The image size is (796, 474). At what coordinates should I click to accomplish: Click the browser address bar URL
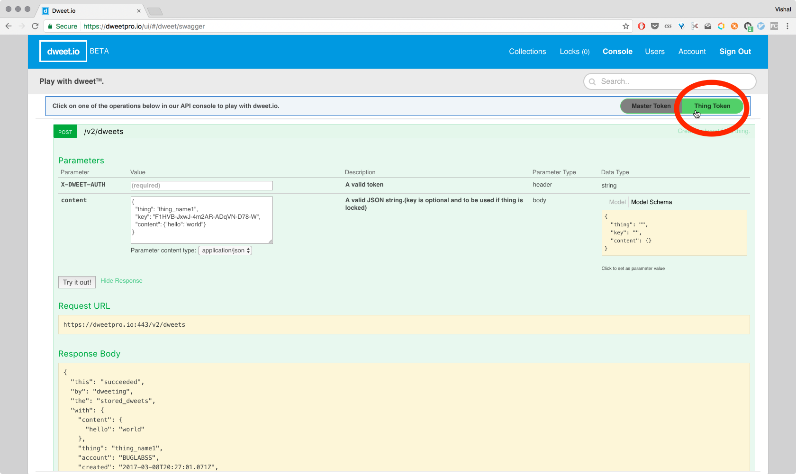[144, 27]
